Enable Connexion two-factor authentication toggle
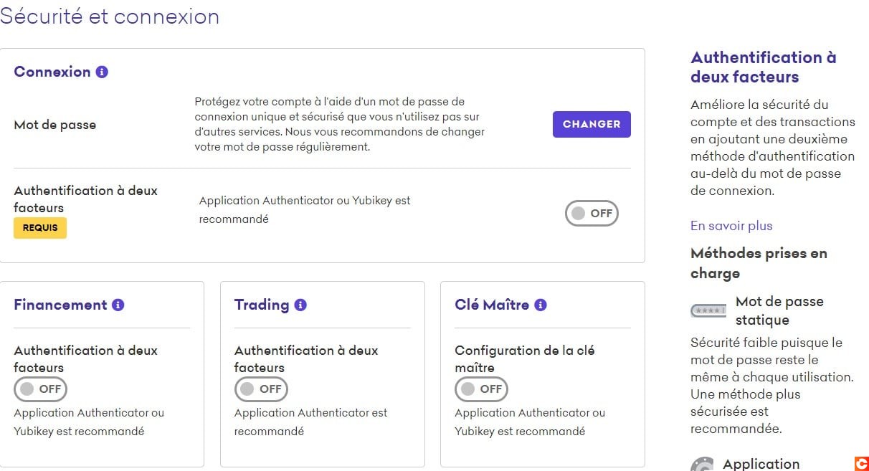This screenshot has width=869, height=471. click(592, 213)
